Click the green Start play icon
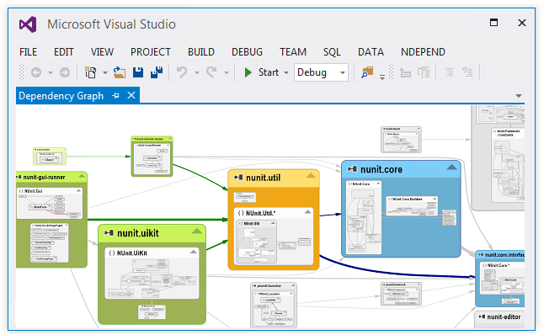Viewport: 544px width, 335px height. (x=248, y=72)
